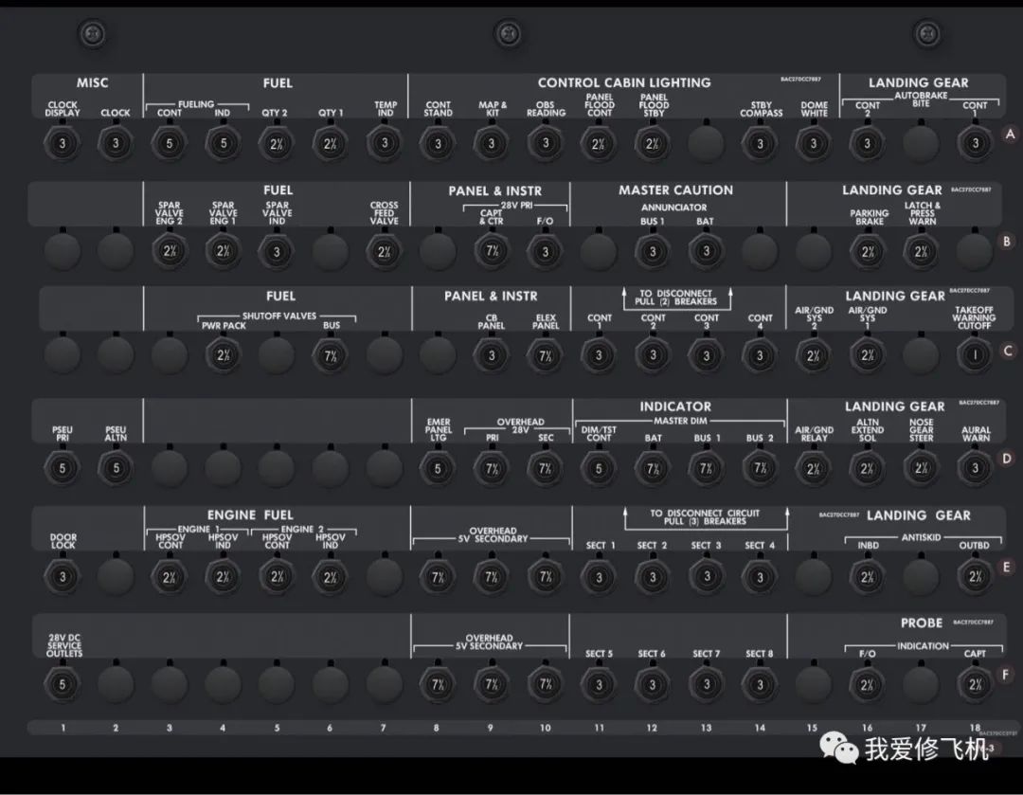Toggle the ELEX PANEL lighting breaker
Viewport: 1023px width, 795px height.
546,355
